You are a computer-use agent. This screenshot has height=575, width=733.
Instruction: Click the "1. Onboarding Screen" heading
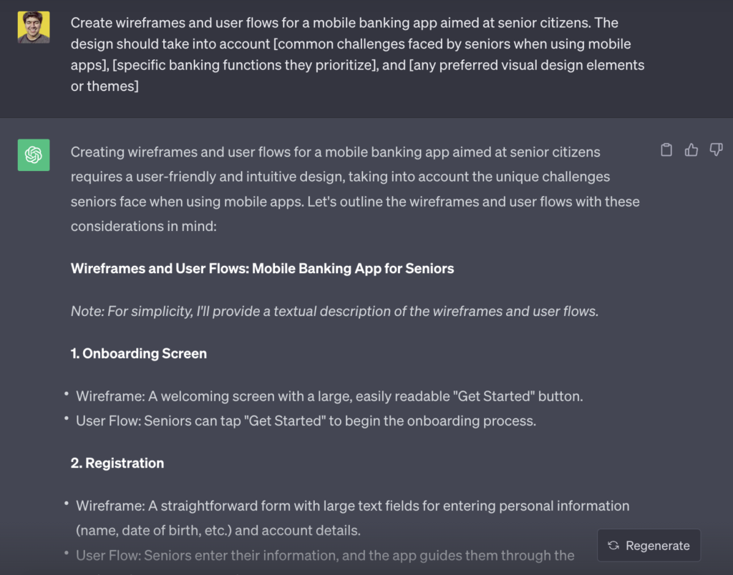[x=139, y=353]
